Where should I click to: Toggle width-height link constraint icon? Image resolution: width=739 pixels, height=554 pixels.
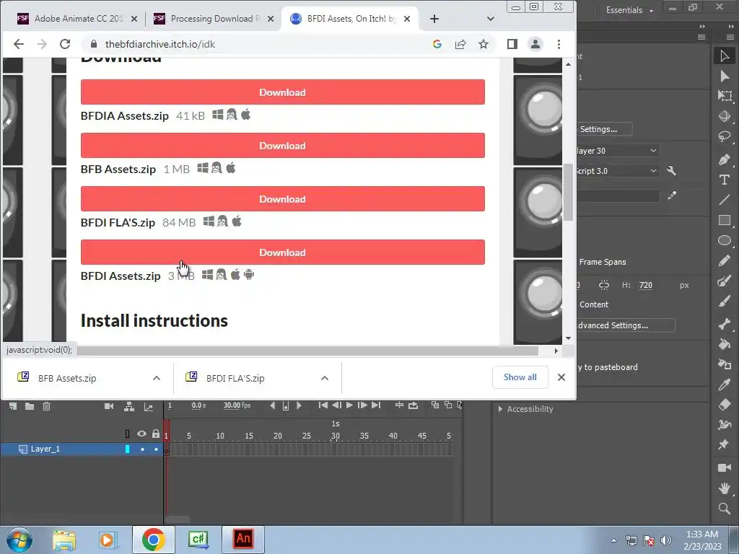pyautogui.click(x=604, y=285)
